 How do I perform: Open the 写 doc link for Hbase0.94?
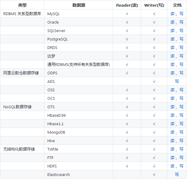pyautogui.click(x=181, y=115)
